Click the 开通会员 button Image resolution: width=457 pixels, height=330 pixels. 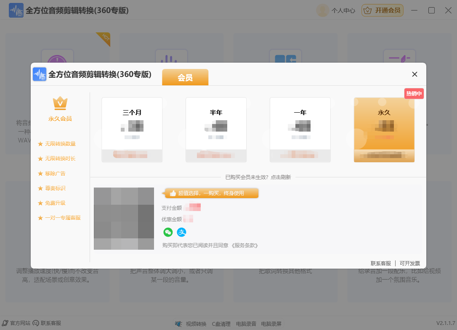click(x=382, y=10)
